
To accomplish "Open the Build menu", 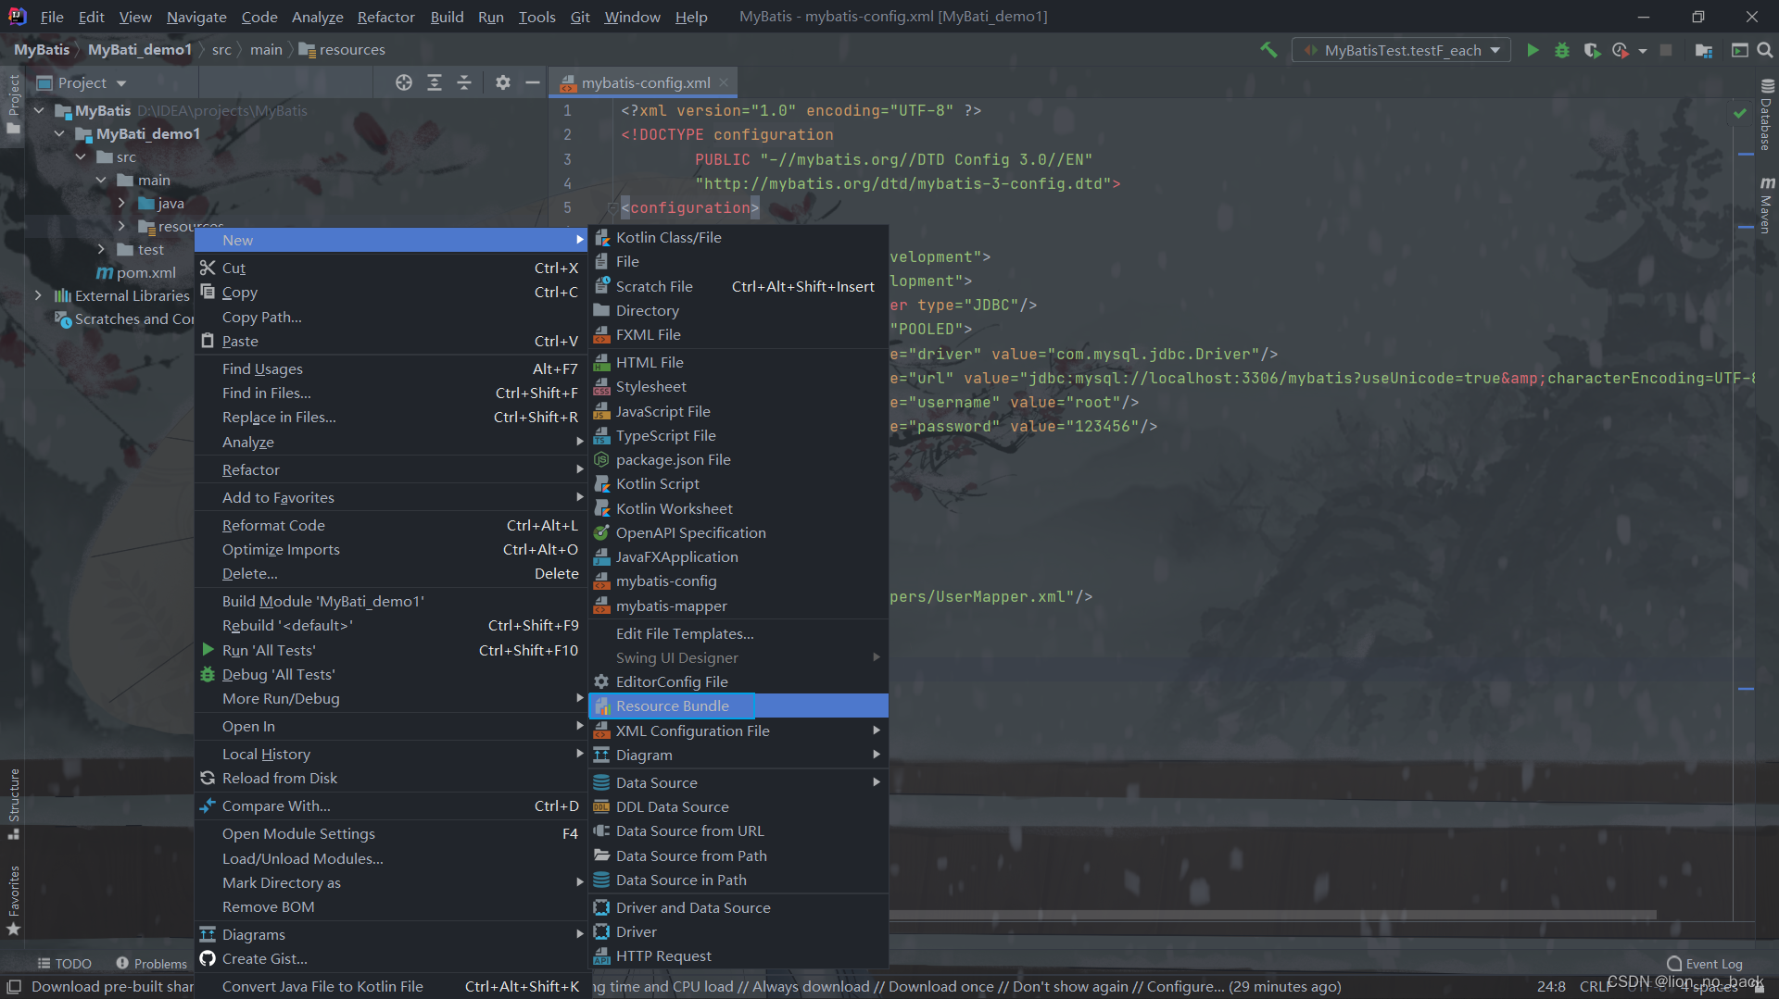I will pos(447,17).
